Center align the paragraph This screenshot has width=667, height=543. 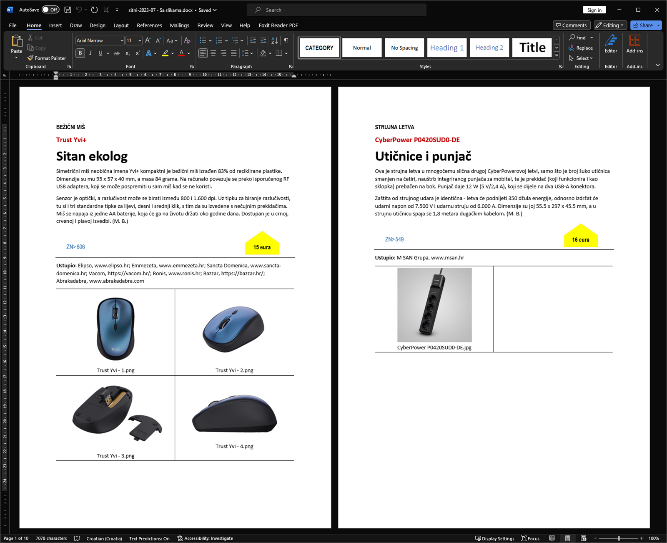pos(213,53)
